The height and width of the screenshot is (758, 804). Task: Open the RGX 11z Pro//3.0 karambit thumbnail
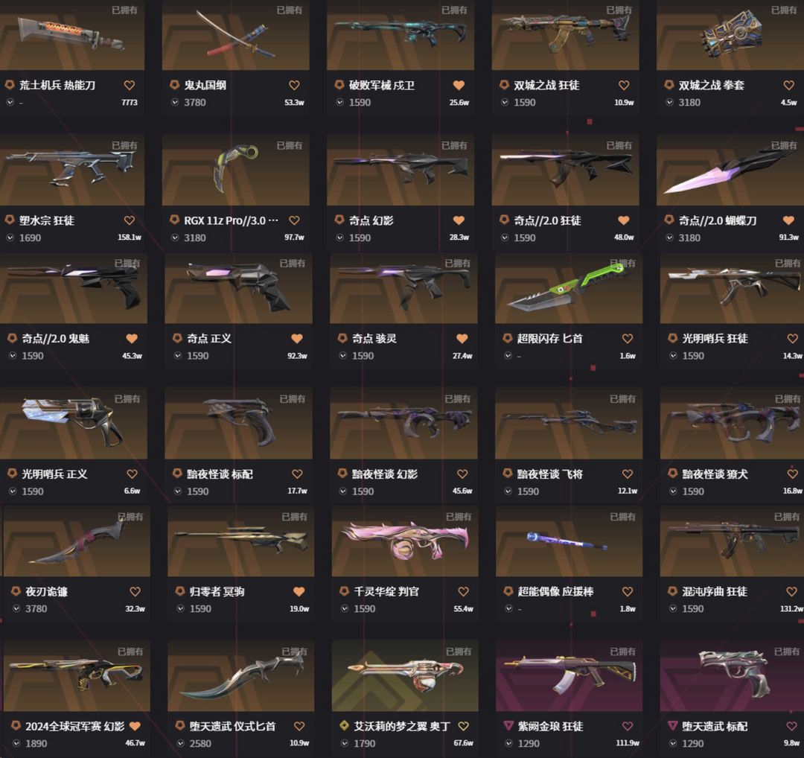[235, 170]
